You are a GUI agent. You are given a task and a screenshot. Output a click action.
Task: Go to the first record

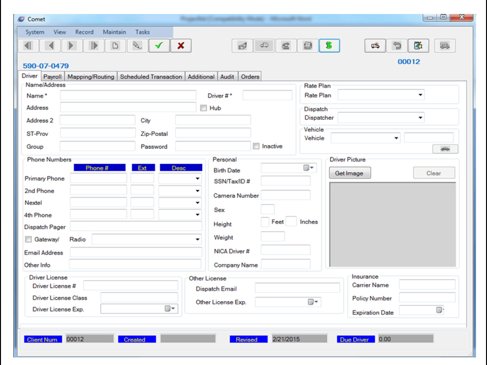click(28, 46)
